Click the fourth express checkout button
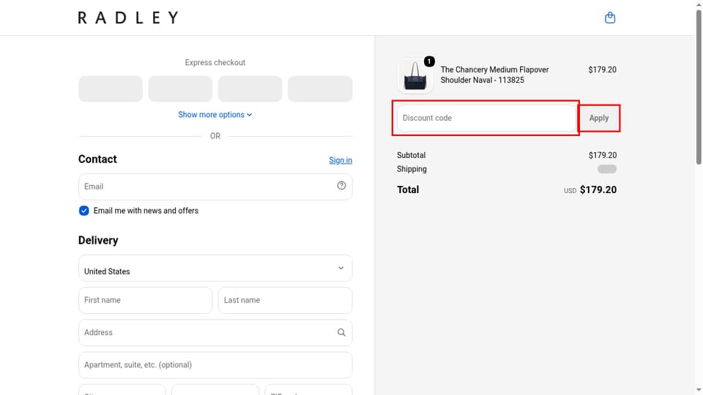Viewport: 703px width, 395px height. [x=320, y=89]
